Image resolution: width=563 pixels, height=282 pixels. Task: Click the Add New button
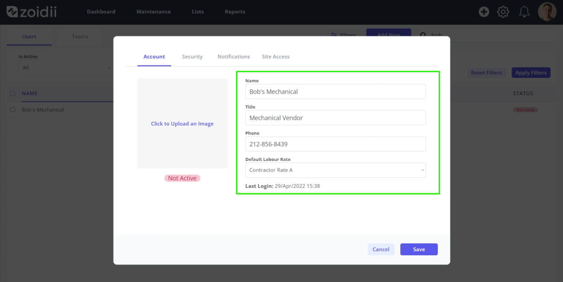[389, 33]
